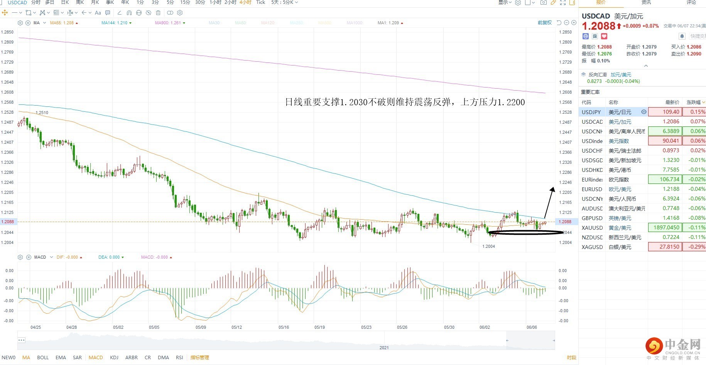Toggle the DIF line visibility
706x365 pixels.
tap(69, 257)
